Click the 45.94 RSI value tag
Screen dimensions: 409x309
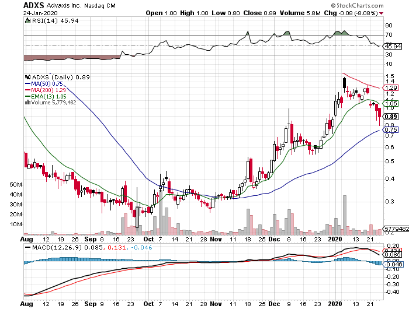coord(391,46)
